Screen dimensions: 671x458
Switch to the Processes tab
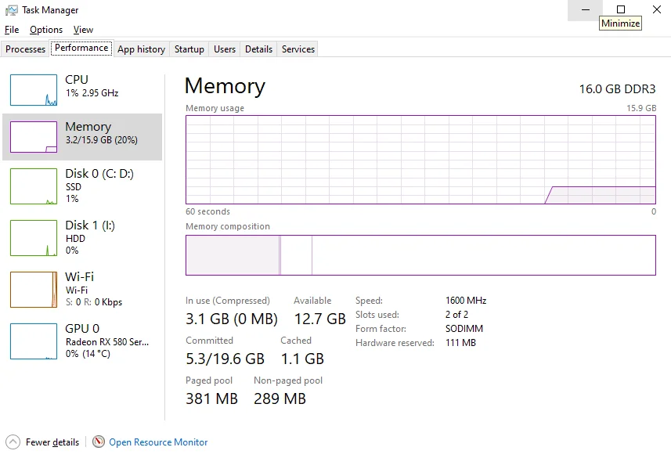[26, 49]
